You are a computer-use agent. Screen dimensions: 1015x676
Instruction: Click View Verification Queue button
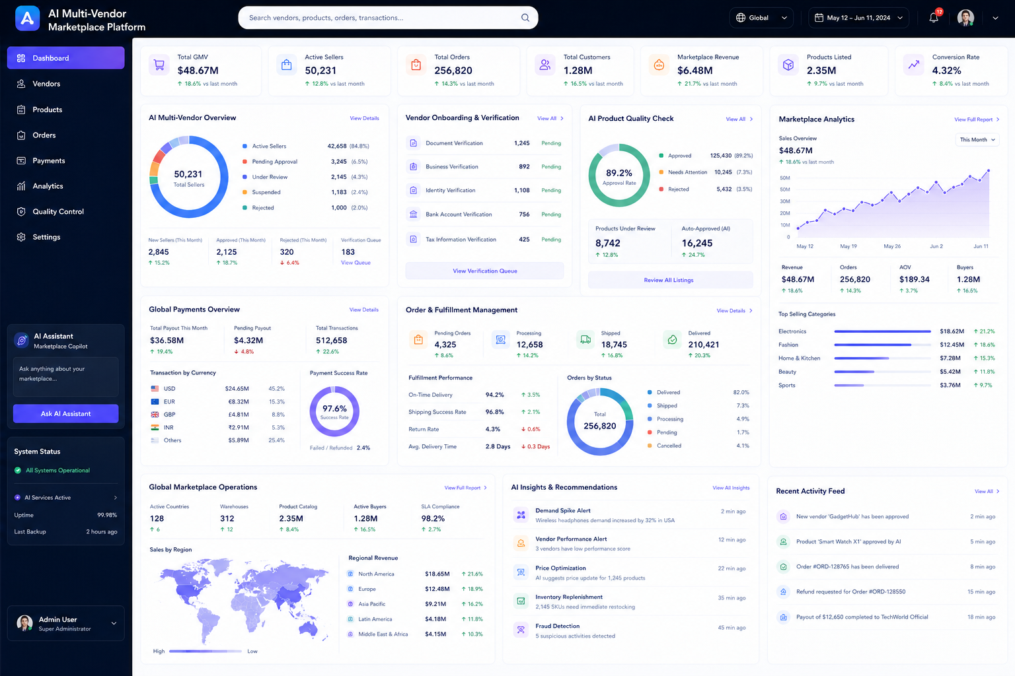[484, 271]
